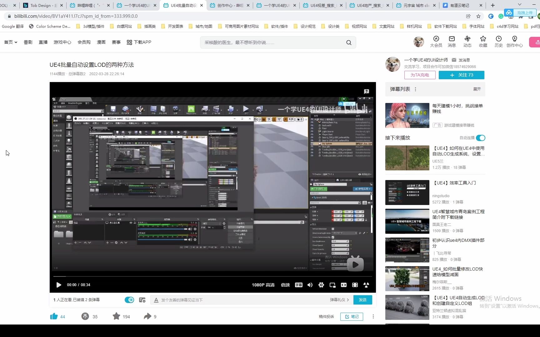The image size is (540, 337).
Task: Toggle the 字幕 subtitles button
Action: coord(299,285)
